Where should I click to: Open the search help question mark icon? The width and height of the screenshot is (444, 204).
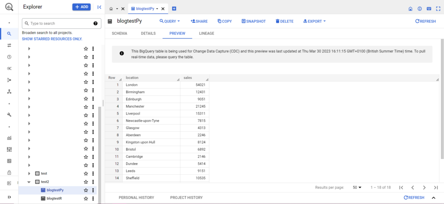pyautogui.click(x=95, y=23)
